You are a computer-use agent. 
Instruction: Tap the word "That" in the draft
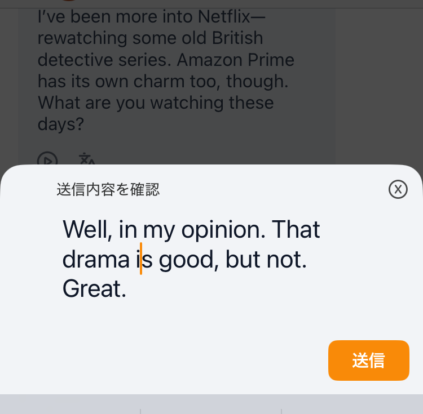[296, 230]
